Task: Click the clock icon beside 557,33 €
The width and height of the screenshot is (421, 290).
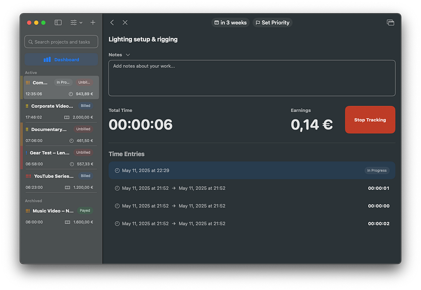Action: pyautogui.click(x=72, y=164)
